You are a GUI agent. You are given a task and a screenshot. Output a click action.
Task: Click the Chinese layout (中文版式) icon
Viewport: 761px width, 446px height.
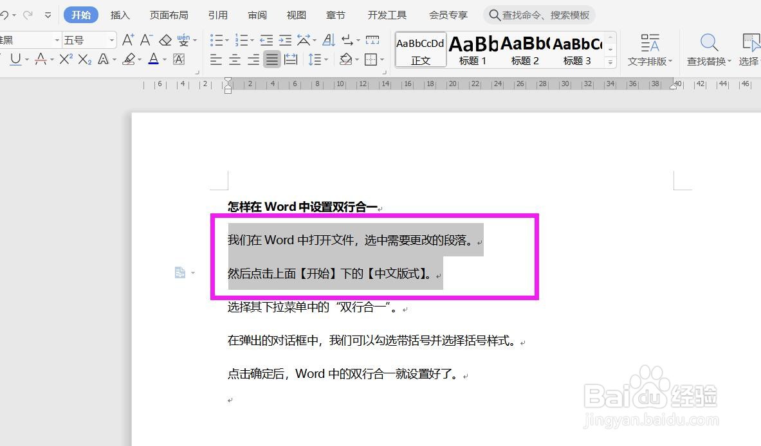pos(304,40)
